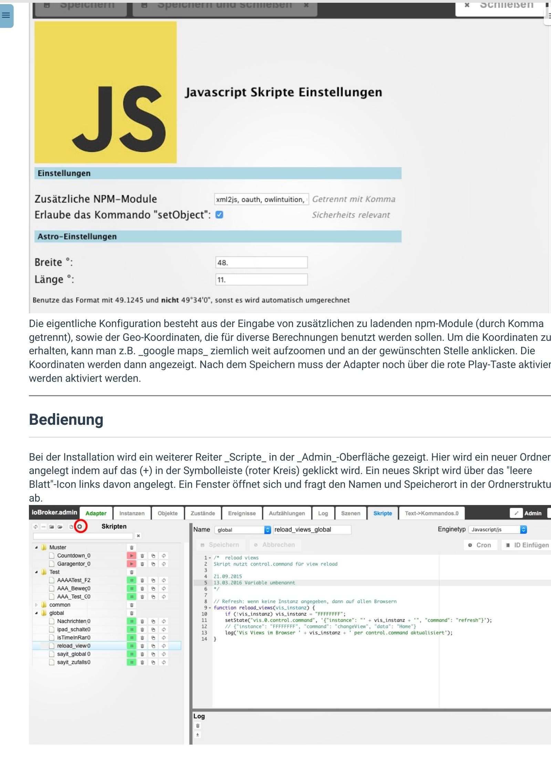Start the Garagentor_0 script with the red play button
551x757 pixels.
[132, 564]
